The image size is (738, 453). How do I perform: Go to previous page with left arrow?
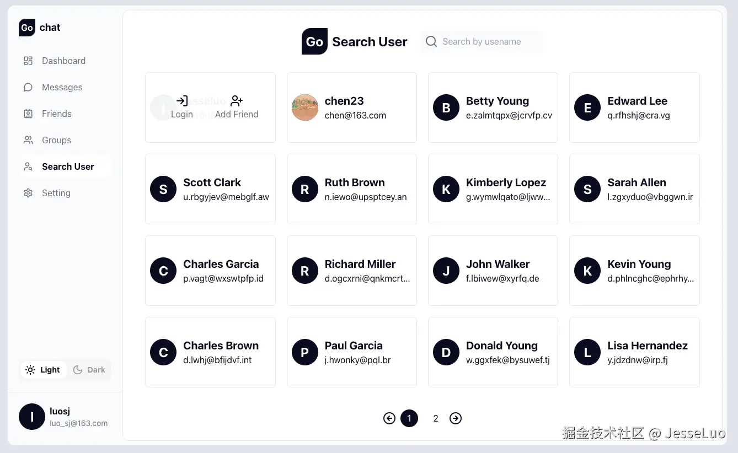(x=389, y=418)
